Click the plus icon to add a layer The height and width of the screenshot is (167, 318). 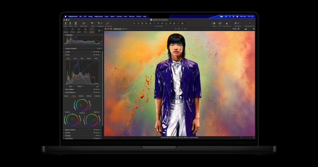coord(126,29)
